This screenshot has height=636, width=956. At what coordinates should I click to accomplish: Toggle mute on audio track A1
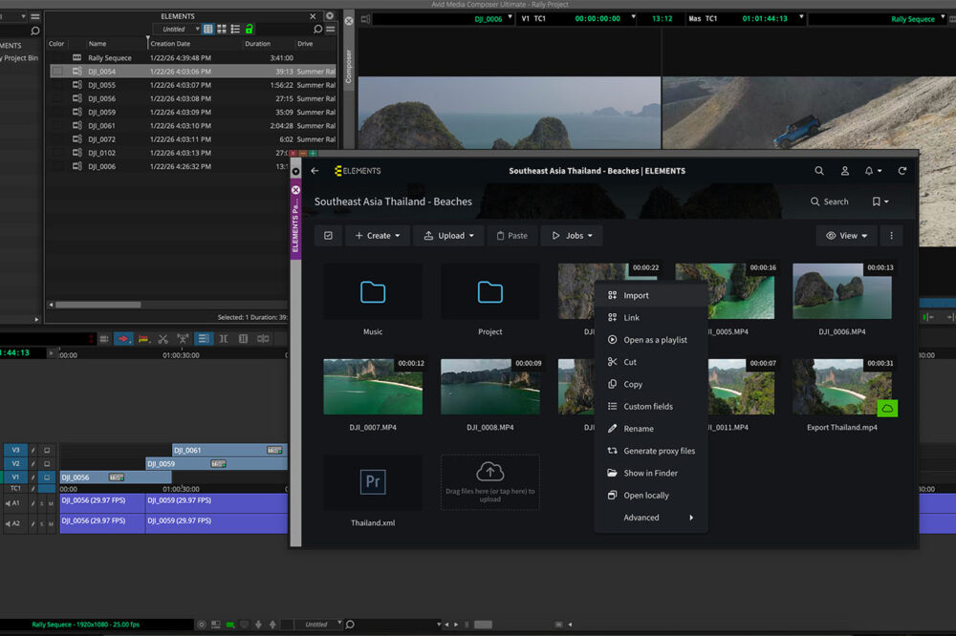click(x=52, y=503)
